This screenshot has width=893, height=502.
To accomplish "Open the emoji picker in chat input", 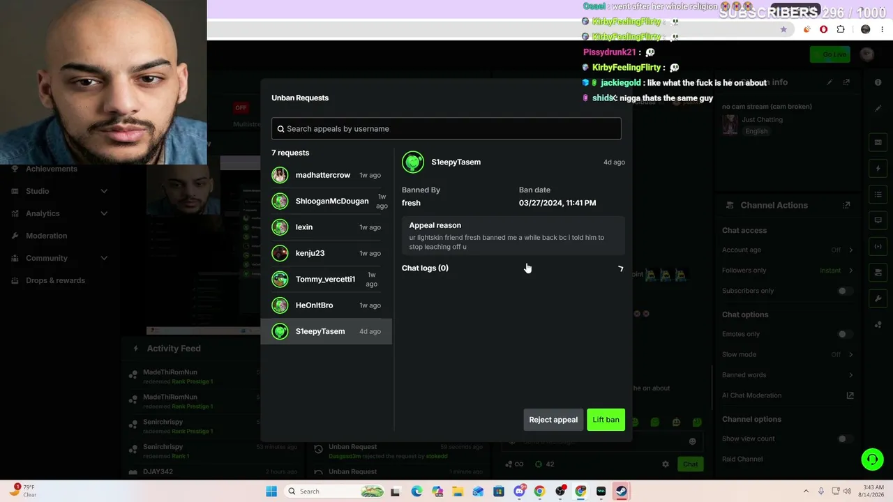I will (x=692, y=441).
